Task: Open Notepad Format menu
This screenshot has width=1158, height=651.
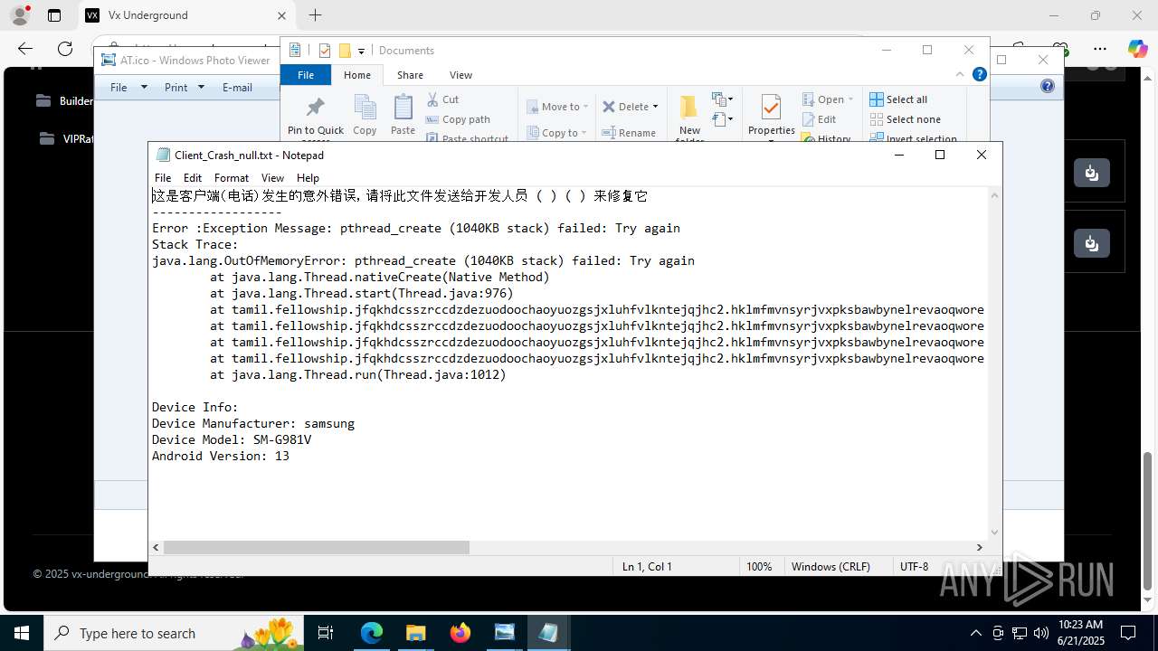Action: (x=232, y=178)
